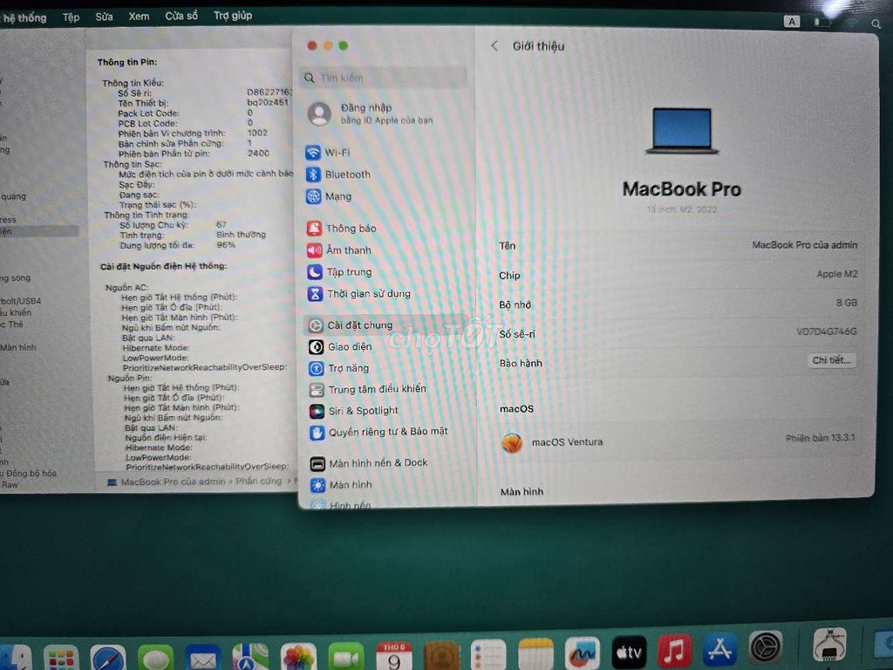Open Trợ năng accessibility settings
The width and height of the screenshot is (893, 670).
pyautogui.click(x=339, y=368)
